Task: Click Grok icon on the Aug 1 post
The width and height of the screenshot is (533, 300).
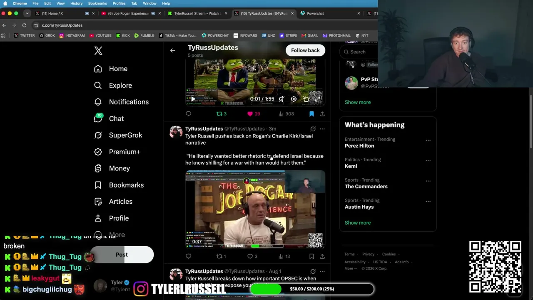Action: [313, 272]
